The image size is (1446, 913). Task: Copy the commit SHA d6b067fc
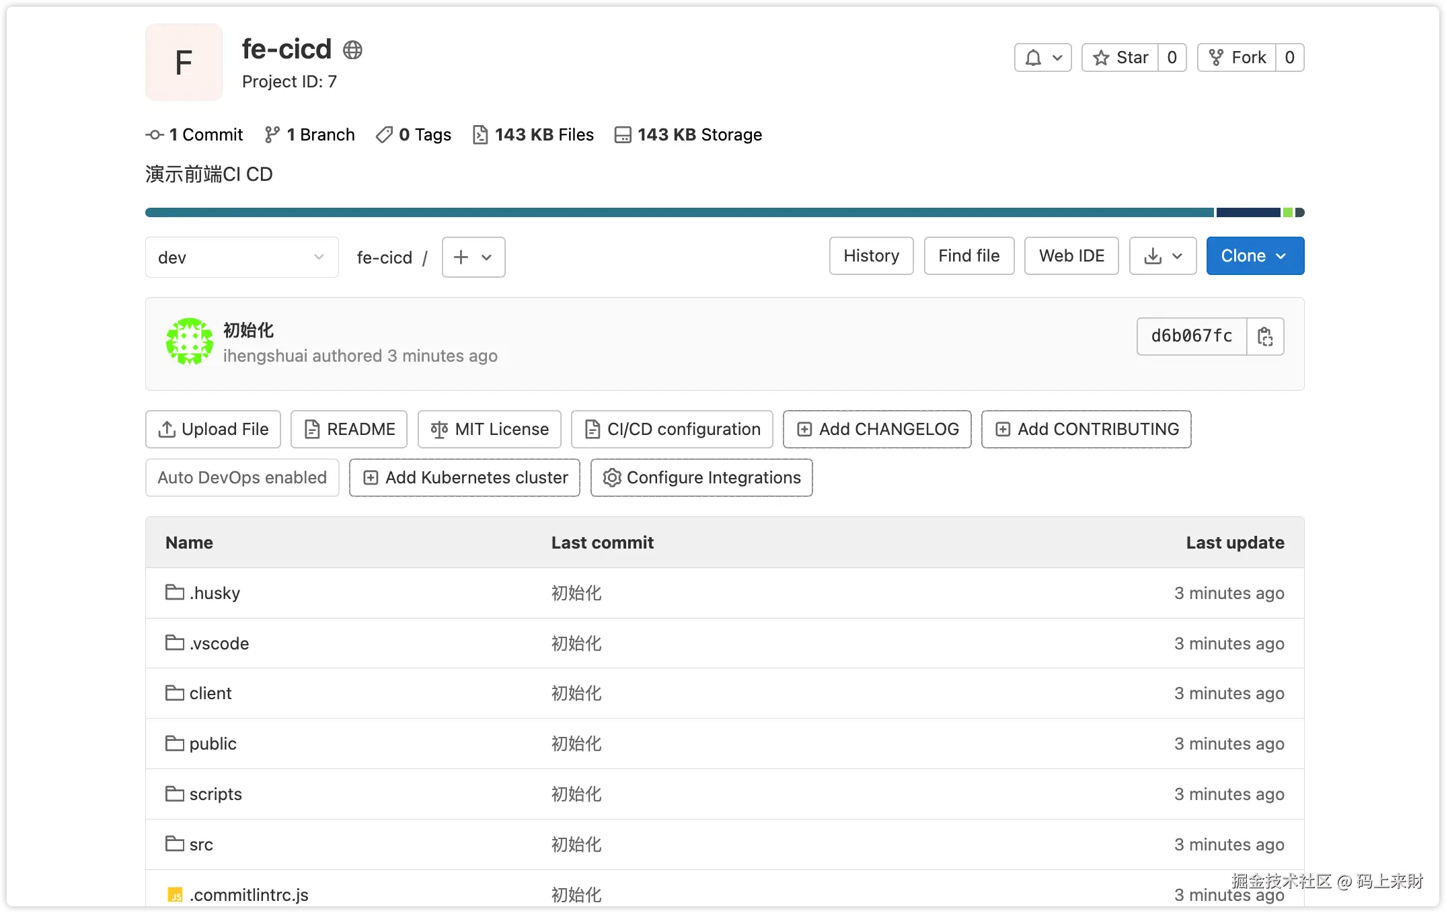1264,336
